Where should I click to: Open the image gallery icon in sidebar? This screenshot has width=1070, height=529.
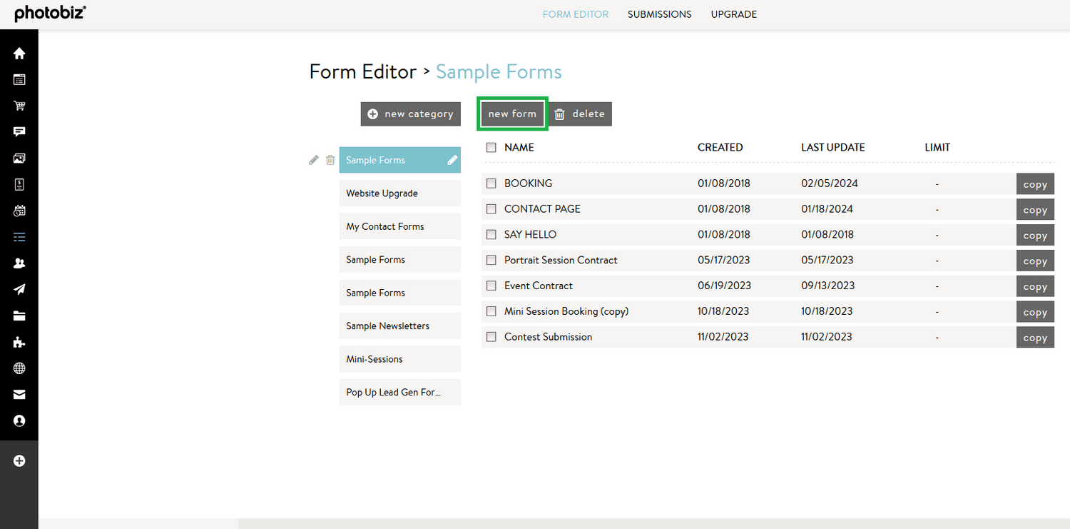tap(19, 158)
